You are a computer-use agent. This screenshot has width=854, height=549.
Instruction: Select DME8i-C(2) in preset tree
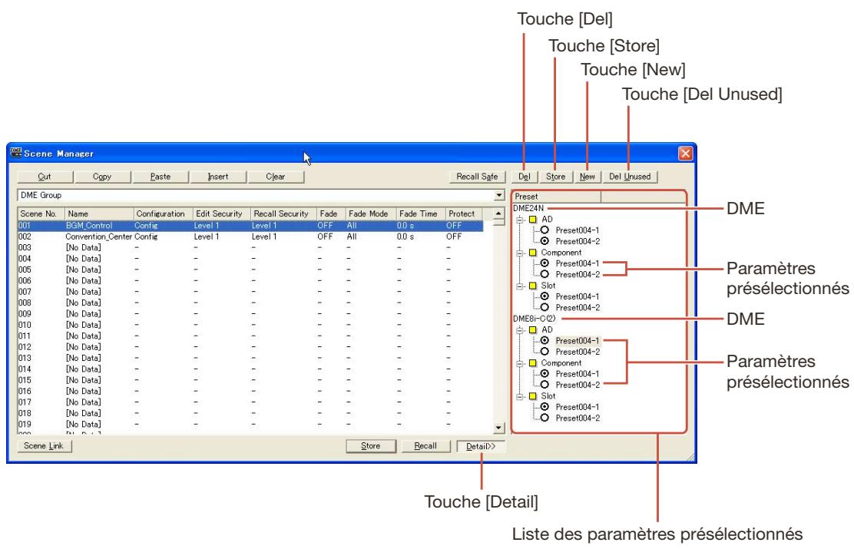[x=535, y=319]
